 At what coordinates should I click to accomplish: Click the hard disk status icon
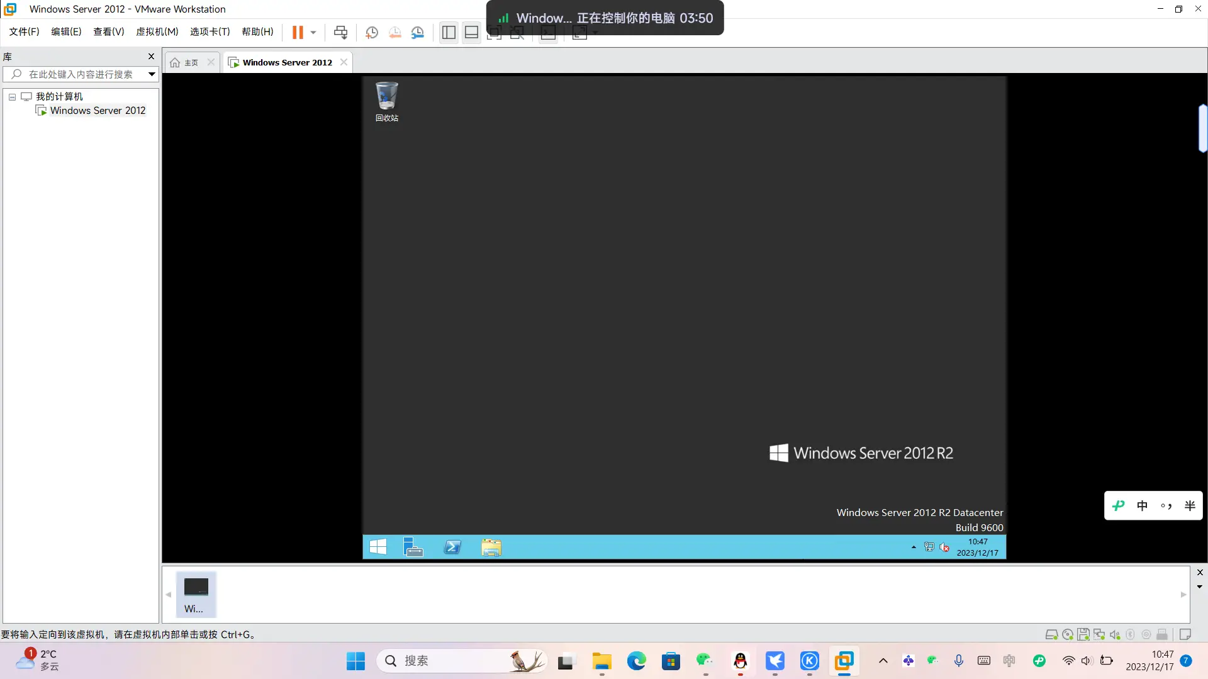pyautogui.click(x=1052, y=634)
